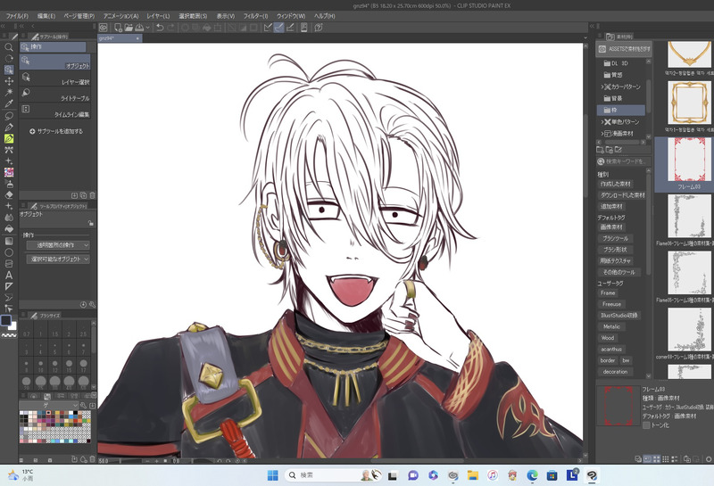The image size is (714, 486).
Task: Click wrench icon beside color set dropdown
Action: click(83, 405)
